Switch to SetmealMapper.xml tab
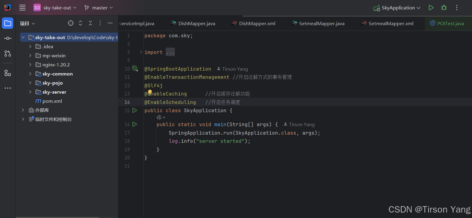Viewport: 472px width, 218px height. point(387,23)
